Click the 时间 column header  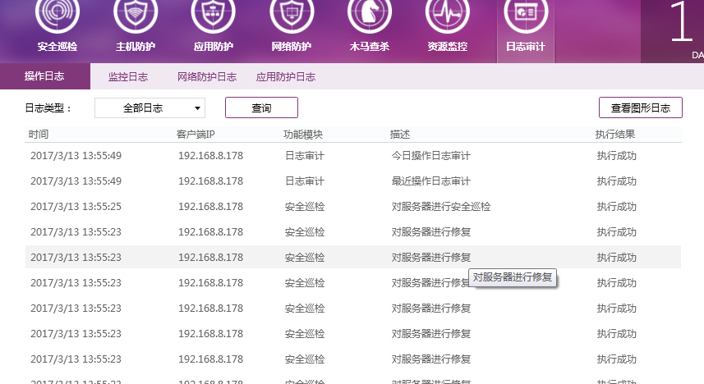pyautogui.click(x=39, y=135)
